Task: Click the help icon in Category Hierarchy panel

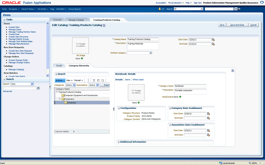Action: click(233, 71)
